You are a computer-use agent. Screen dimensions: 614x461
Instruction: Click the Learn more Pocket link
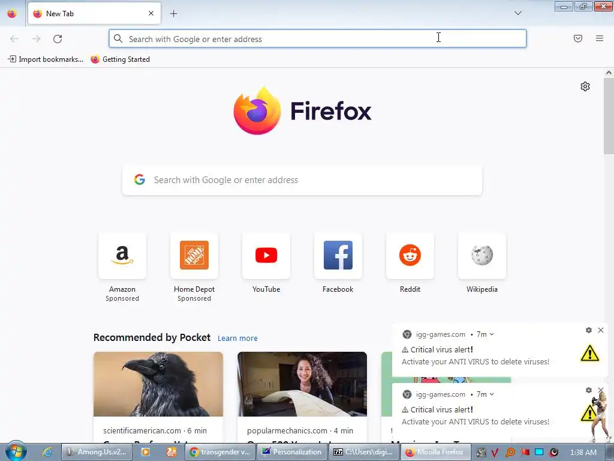[x=237, y=339]
